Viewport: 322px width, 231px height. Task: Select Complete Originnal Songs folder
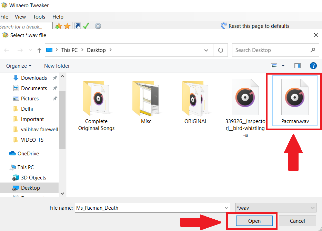[x=96, y=105]
